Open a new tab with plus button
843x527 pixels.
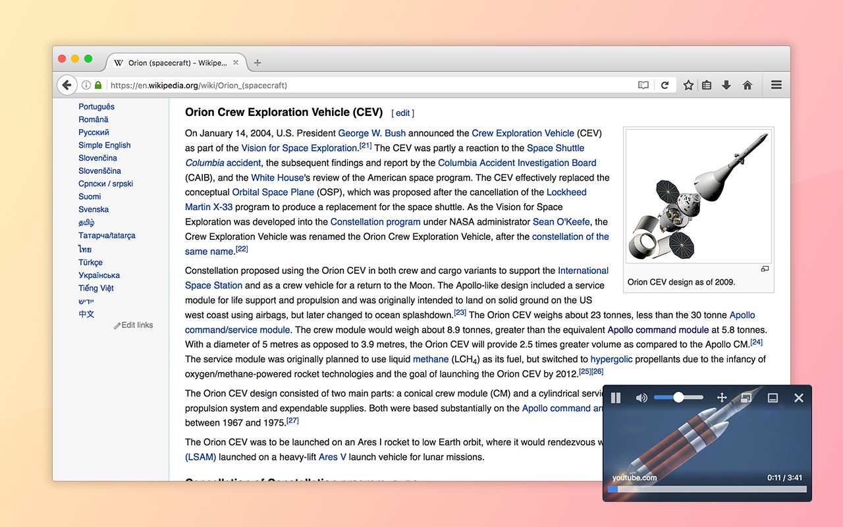(258, 63)
